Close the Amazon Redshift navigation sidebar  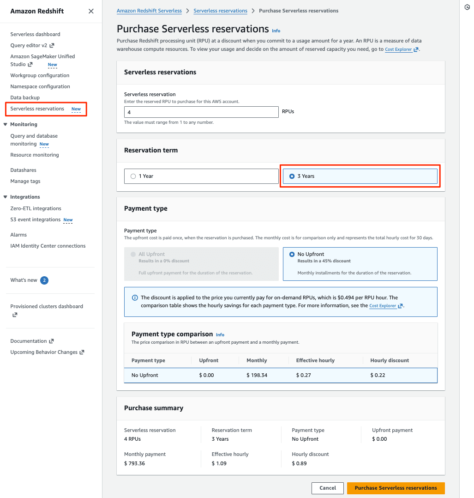91,11
